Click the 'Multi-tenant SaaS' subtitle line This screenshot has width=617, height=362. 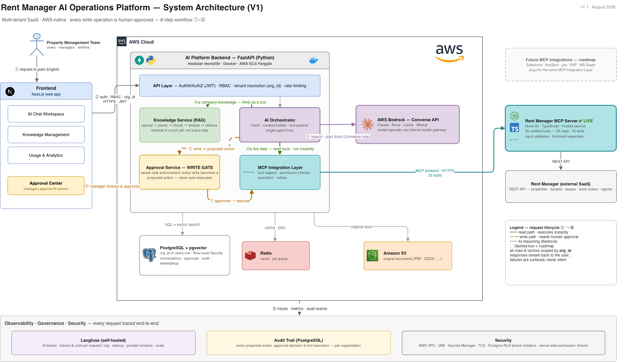103,20
